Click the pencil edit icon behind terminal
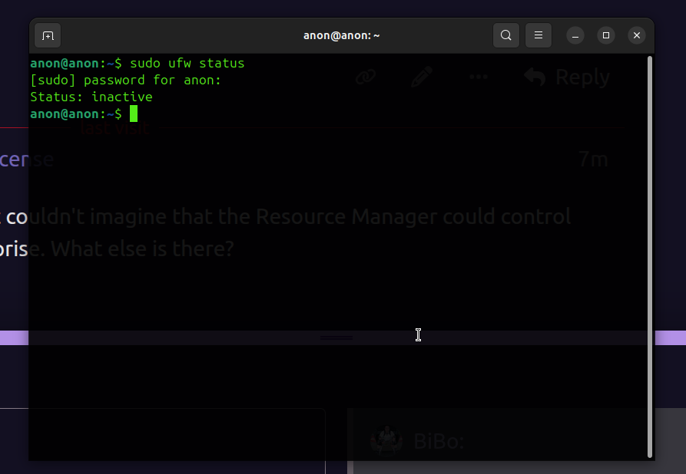 click(422, 77)
